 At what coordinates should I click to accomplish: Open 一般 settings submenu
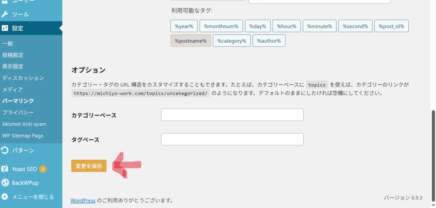pos(8,43)
